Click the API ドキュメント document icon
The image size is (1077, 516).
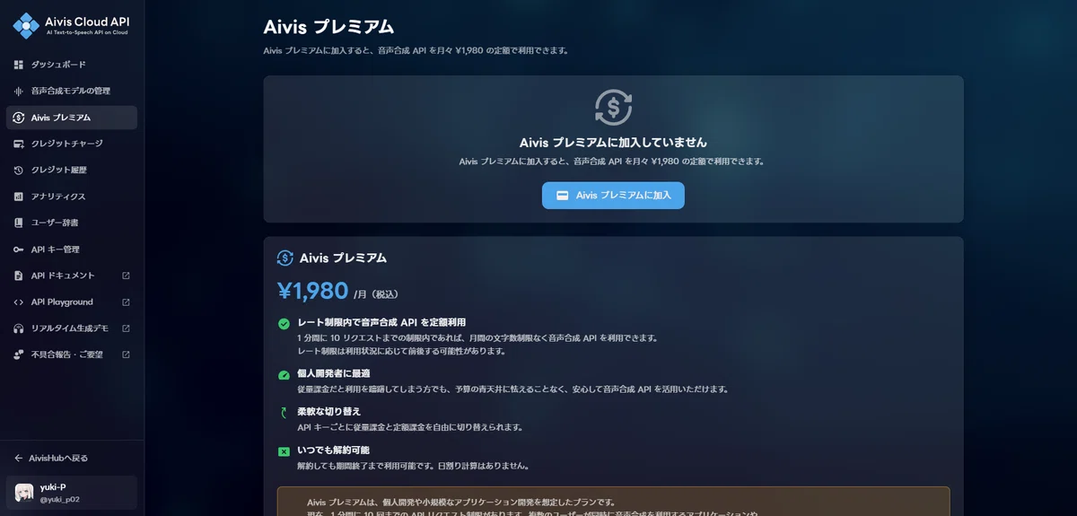19,275
